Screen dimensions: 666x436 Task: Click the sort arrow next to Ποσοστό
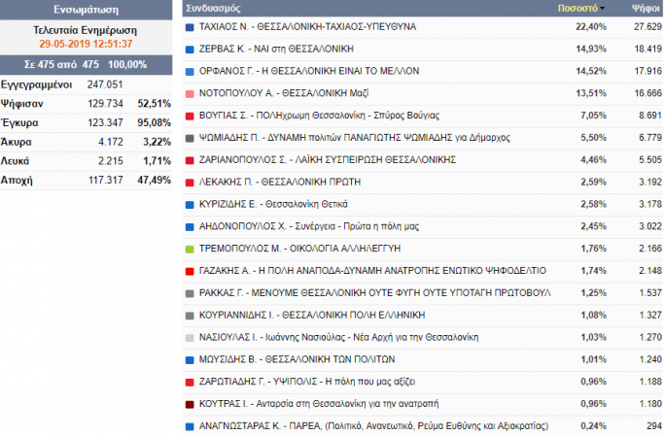601,8
